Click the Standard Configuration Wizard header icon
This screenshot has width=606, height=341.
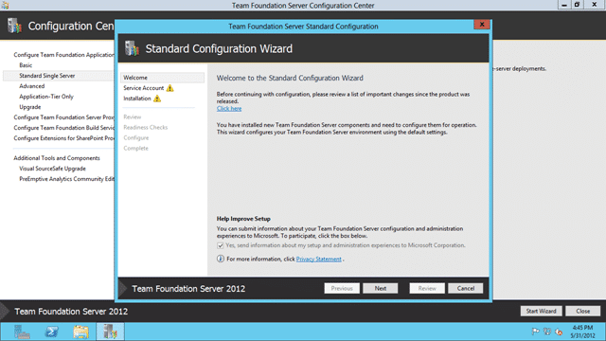[x=132, y=48]
